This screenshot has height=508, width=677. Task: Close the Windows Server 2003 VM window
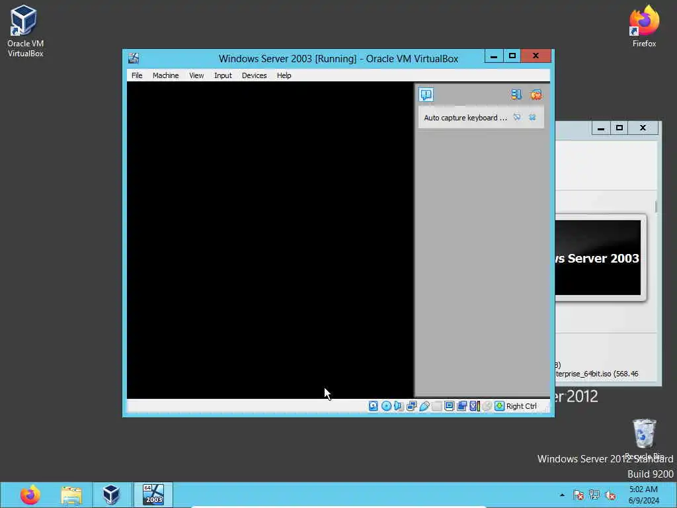tap(536, 56)
